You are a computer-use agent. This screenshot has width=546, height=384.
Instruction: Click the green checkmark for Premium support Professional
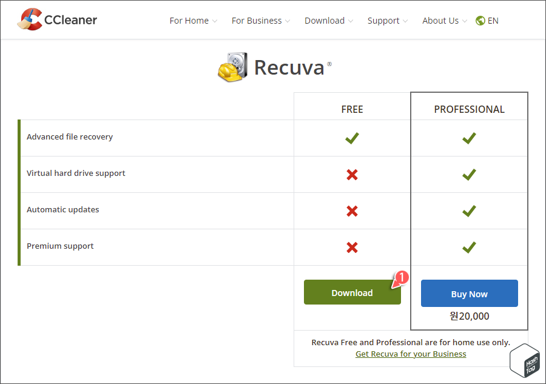coord(469,248)
